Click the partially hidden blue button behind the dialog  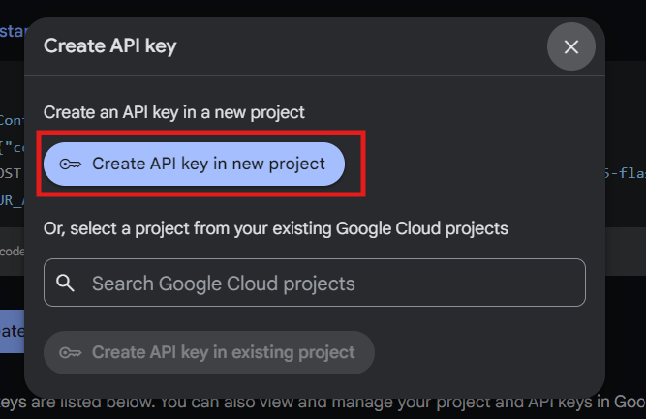click(x=12, y=330)
